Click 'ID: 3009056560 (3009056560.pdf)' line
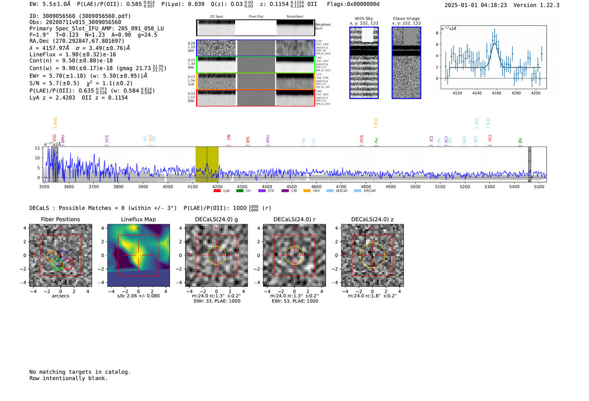The height and width of the screenshot is (401, 589). point(80,16)
